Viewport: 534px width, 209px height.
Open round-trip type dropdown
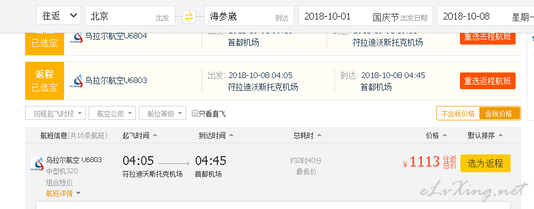click(x=59, y=16)
